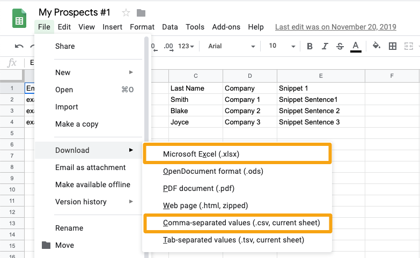
Task: Click the borders icon in toolbar
Action: (393, 46)
